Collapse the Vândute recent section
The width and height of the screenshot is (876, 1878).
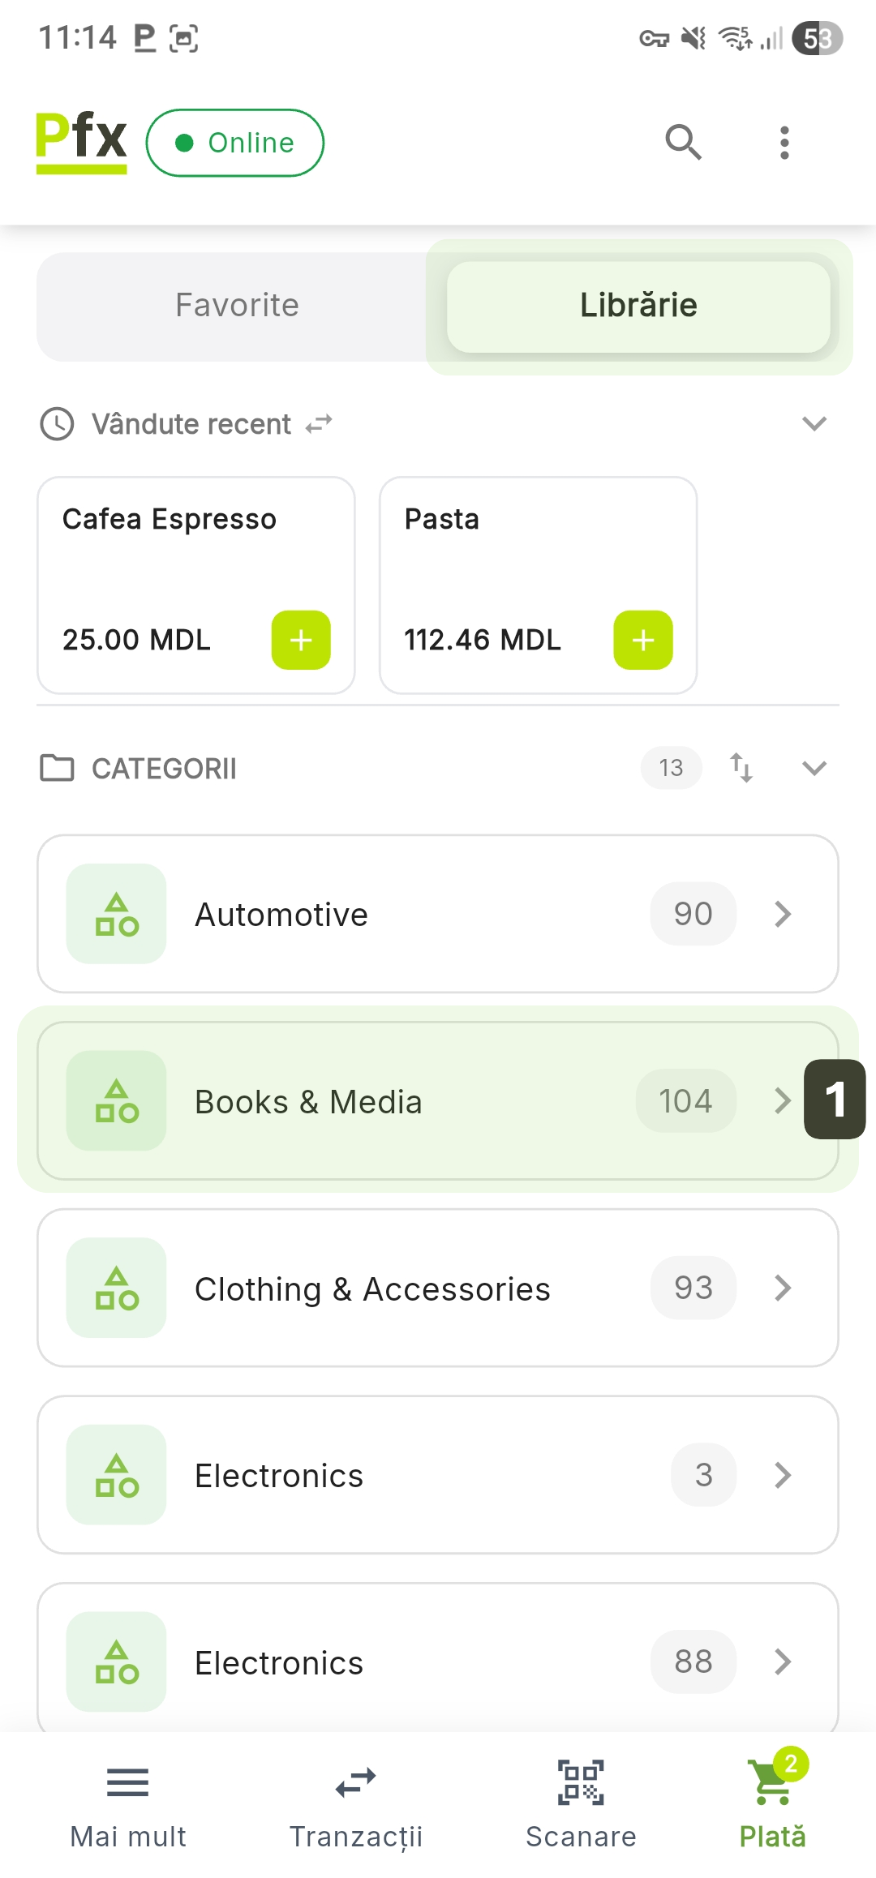[x=814, y=423]
